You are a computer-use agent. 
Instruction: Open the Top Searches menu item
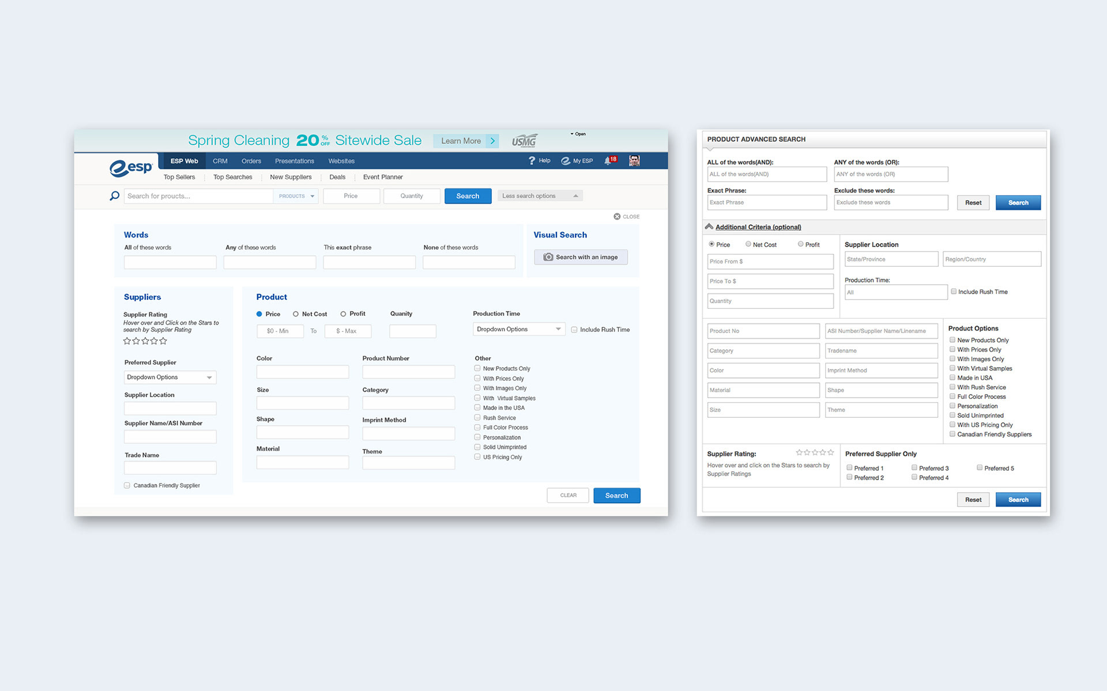232,177
